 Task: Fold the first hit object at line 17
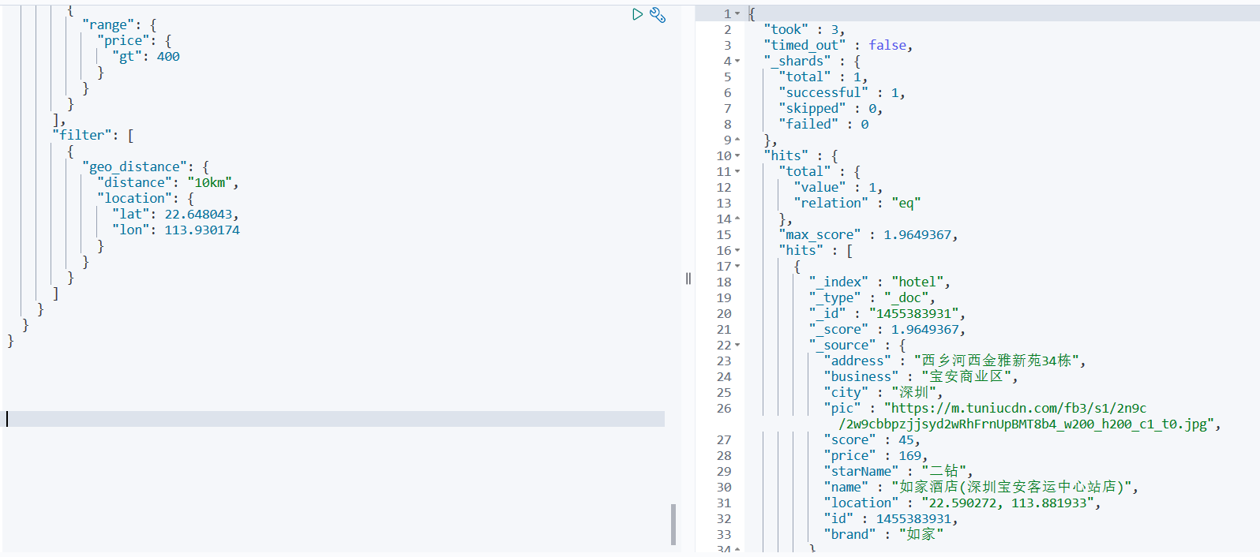(x=737, y=267)
